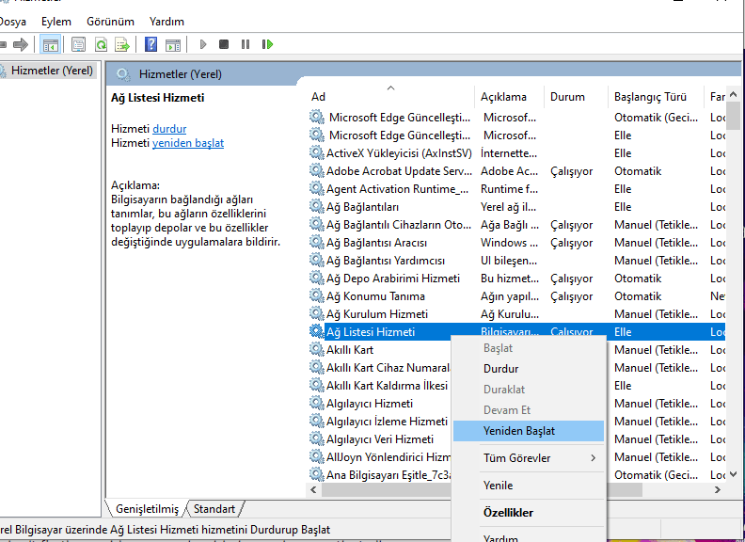The height and width of the screenshot is (542, 745).
Task: Select Yeniden Başlat in context menu
Action: point(519,431)
